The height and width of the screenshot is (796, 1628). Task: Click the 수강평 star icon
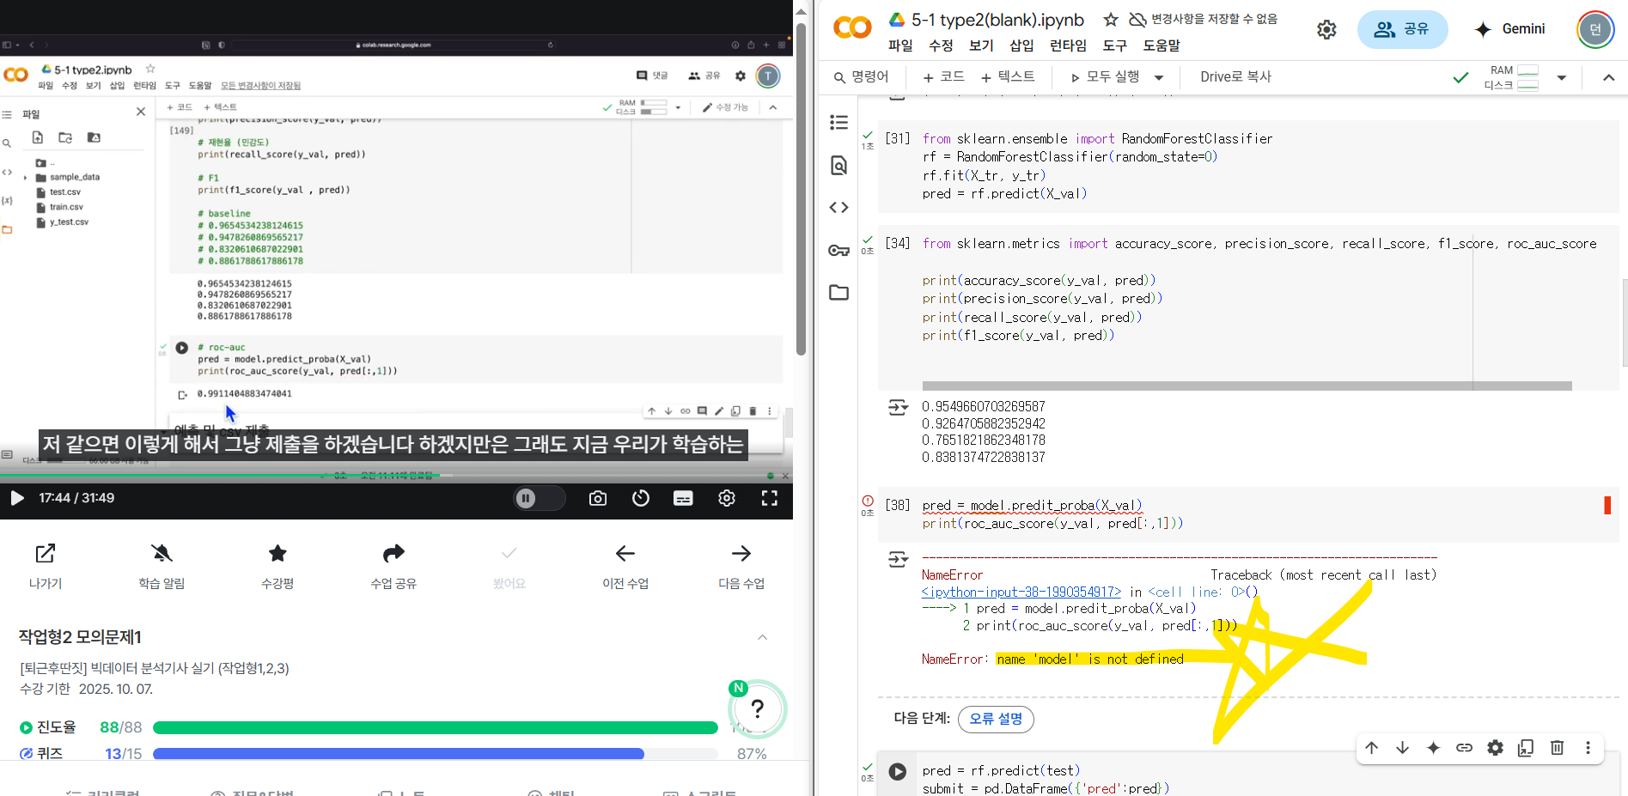(x=277, y=554)
